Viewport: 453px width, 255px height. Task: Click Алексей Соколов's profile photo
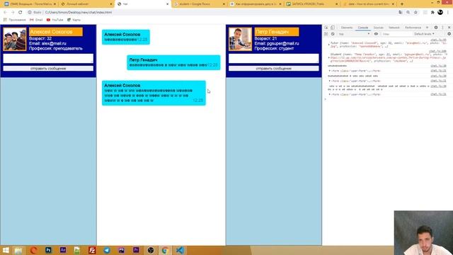click(x=14, y=40)
